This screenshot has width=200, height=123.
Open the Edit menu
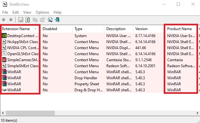click(x=16, y=12)
